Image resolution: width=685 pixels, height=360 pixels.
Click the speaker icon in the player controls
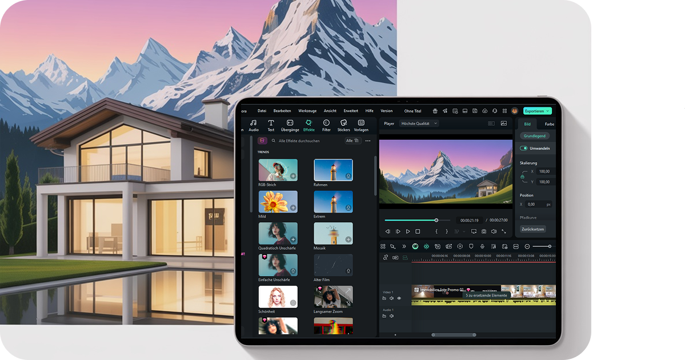(x=494, y=231)
